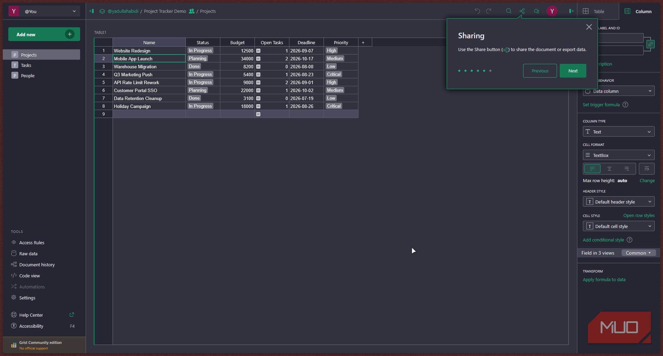Open the People page
The height and width of the screenshot is (356, 663).
click(x=41, y=76)
